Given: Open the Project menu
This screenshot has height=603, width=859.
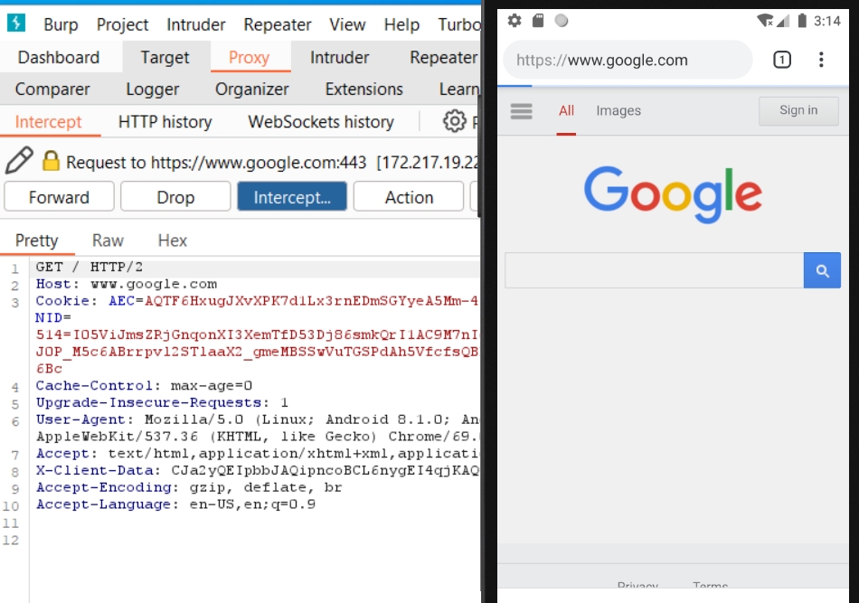Looking at the screenshot, I should coord(123,24).
